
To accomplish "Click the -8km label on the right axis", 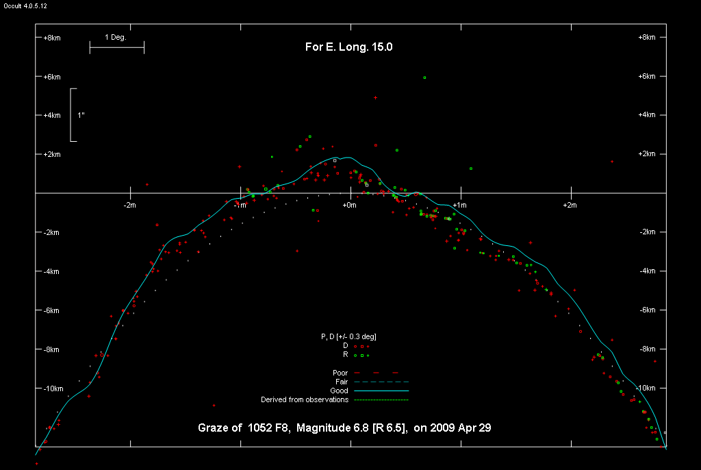I will pyautogui.click(x=648, y=349).
